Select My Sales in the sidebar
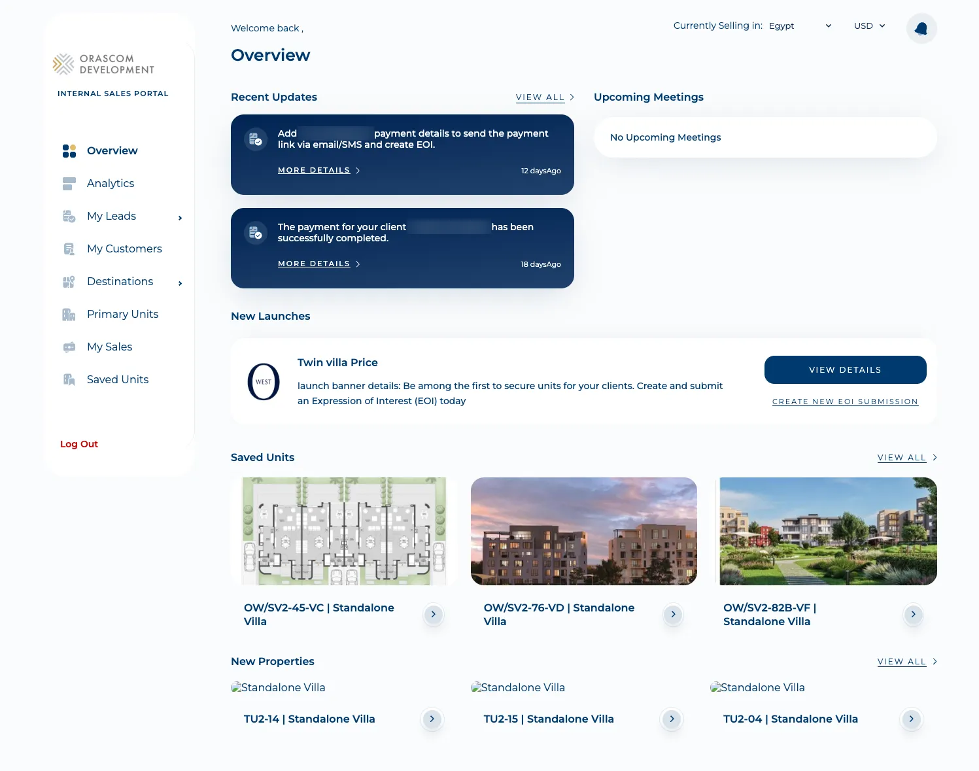Screen dimensions: 979x771 [110, 347]
